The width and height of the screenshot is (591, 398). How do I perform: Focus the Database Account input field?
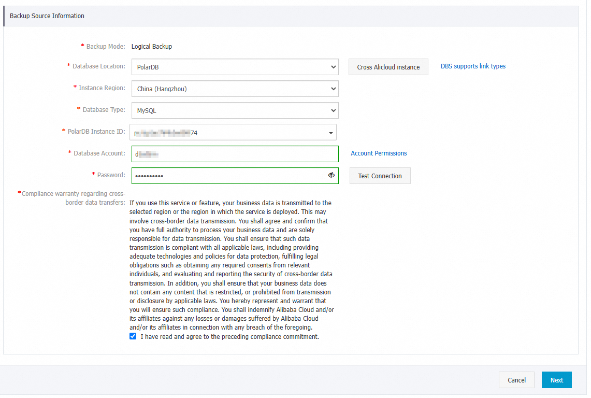[x=235, y=154]
